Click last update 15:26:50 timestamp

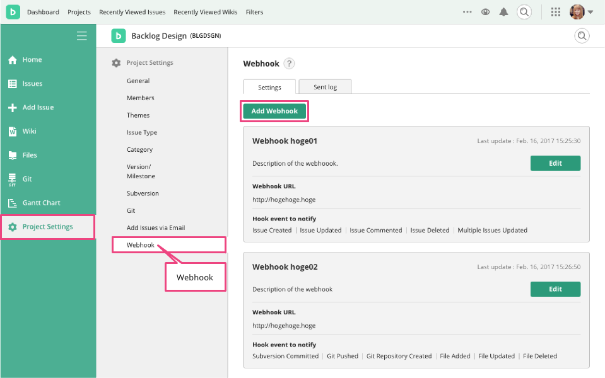tap(529, 267)
